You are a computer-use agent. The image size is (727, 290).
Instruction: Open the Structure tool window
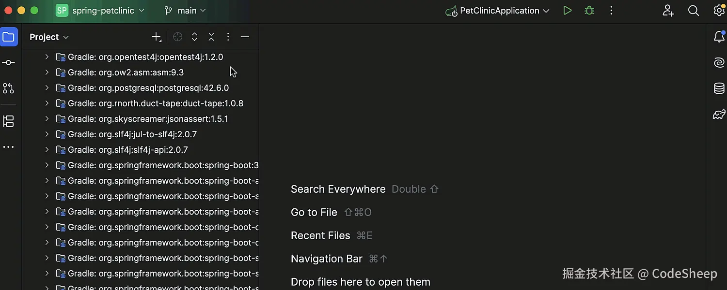tap(9, 121)
